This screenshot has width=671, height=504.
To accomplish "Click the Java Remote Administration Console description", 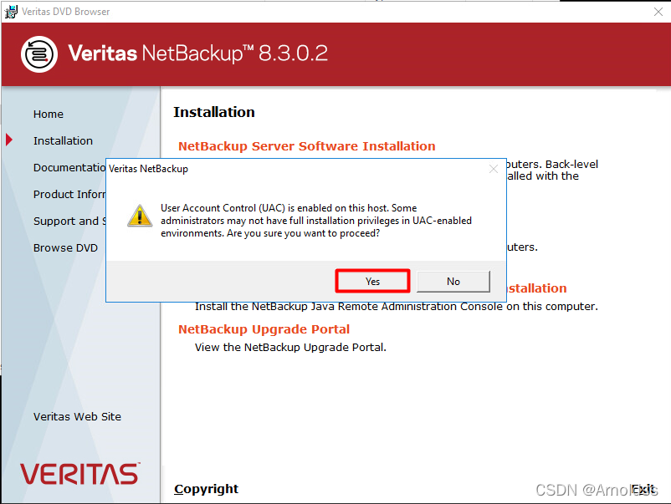I will coord(397,307).
